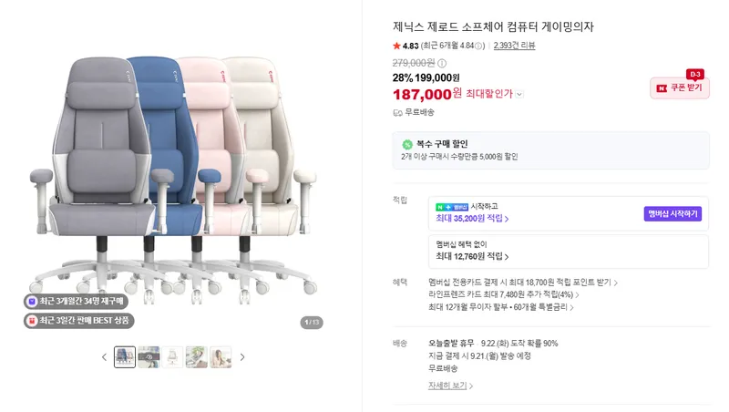Screen dimensions: 729x412
Task: Open 자세히 보기 delivery details link
Action: (450, 386)
